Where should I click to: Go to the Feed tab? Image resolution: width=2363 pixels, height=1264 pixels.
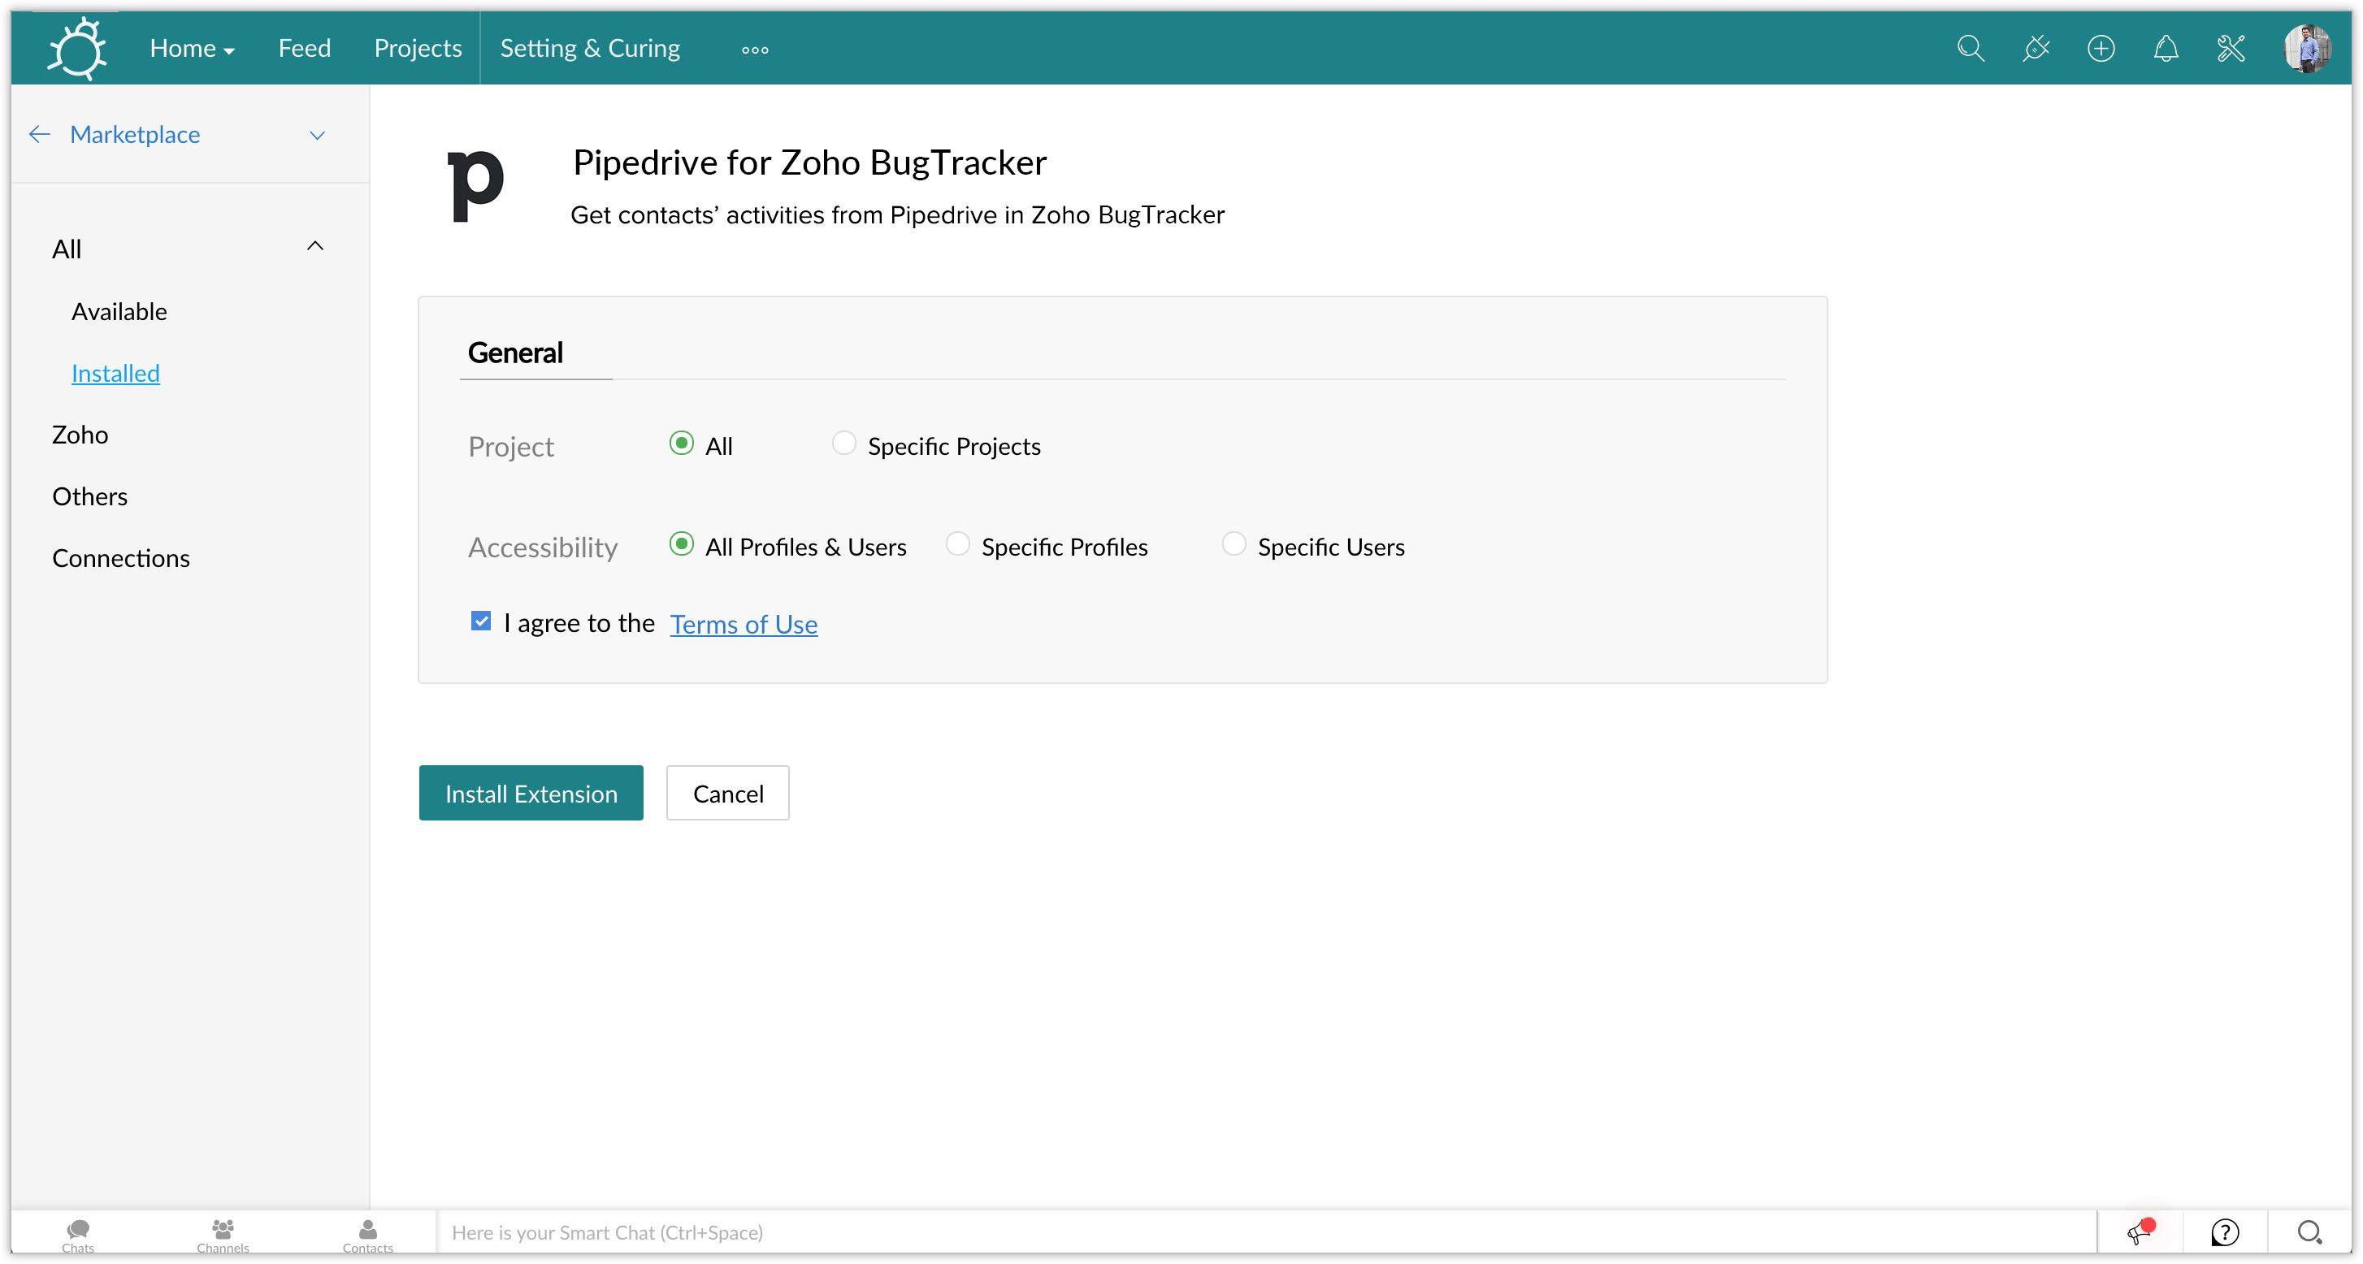[x=305, y=48]
